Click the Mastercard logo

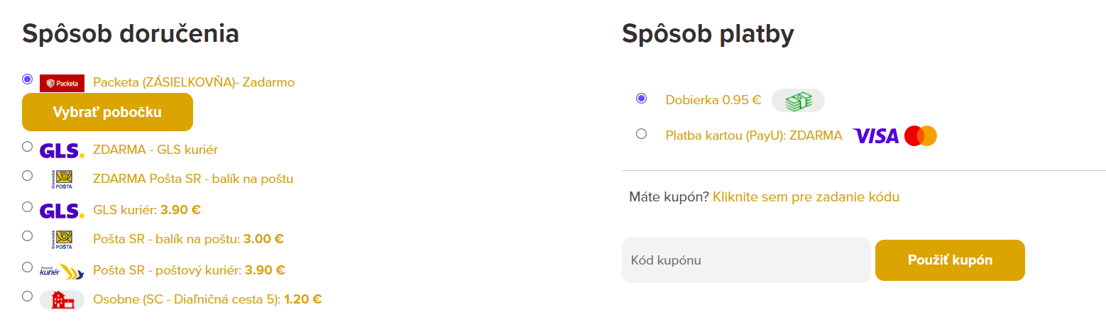921,135
